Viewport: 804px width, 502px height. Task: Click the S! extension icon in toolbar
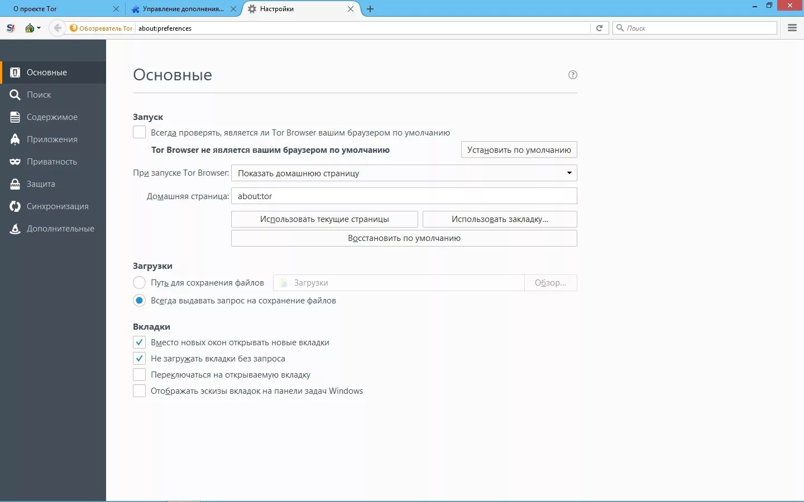pos(10,28)
